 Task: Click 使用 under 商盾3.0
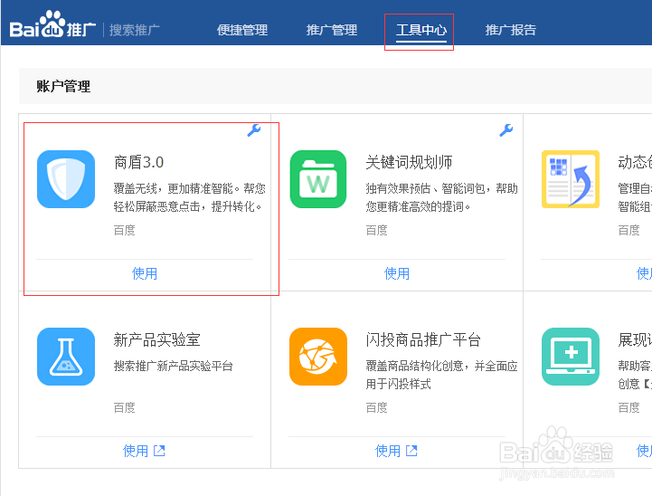click(x=145, y=273)
